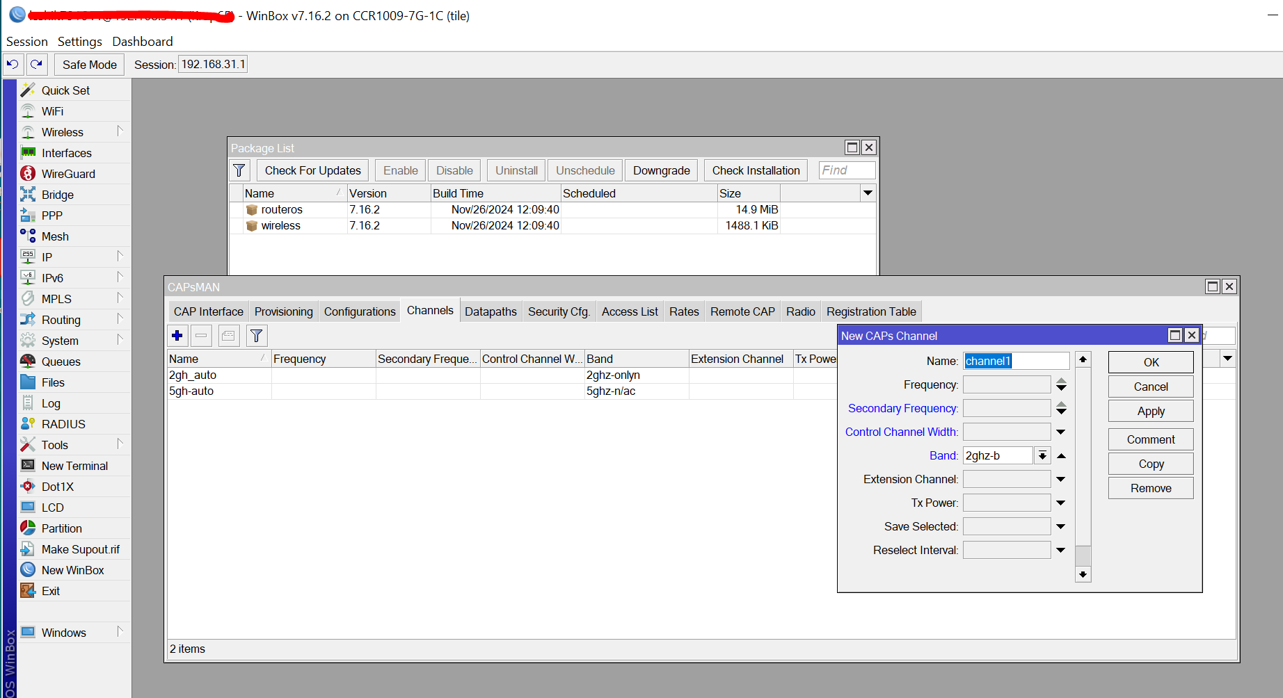Screen dimensions: 1283x698
Task: Switch to the Datapaths tab
Action: [491, 311]
